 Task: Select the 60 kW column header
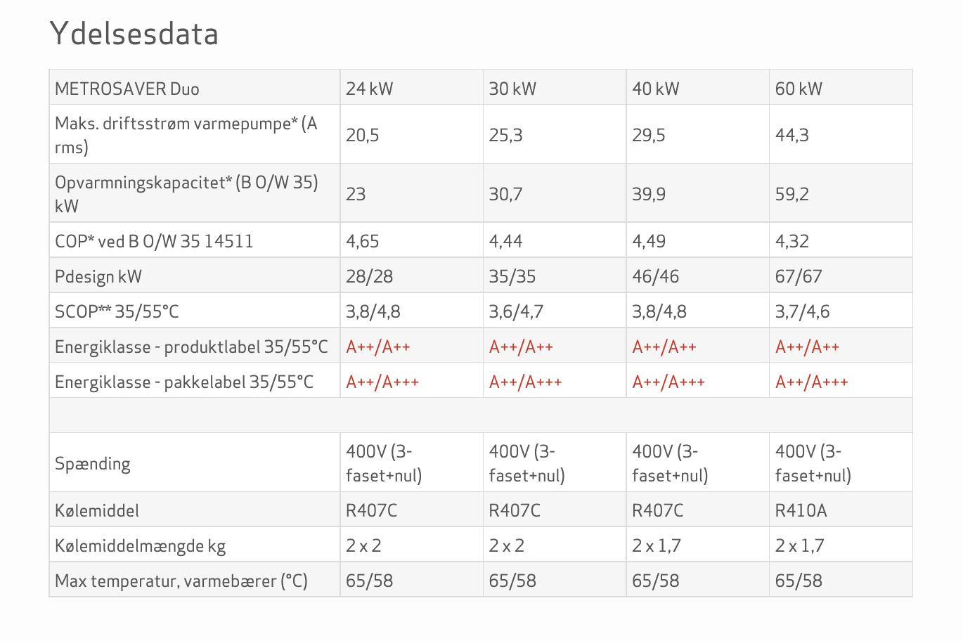pyautogui.click(x=799, y=89)
